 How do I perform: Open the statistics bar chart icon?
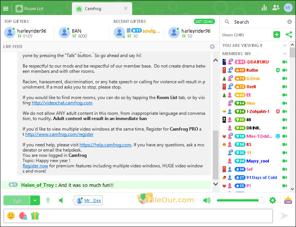tap(264, 8)
